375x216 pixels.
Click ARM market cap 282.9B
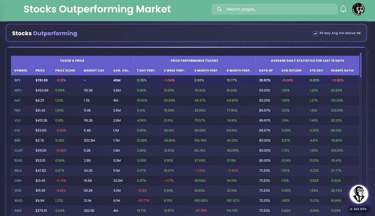[89, 211]
